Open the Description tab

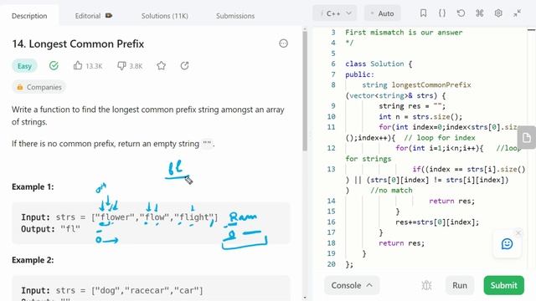(29, 16)
